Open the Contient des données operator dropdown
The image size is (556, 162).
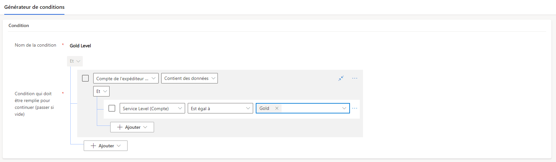tap(189, 78)
